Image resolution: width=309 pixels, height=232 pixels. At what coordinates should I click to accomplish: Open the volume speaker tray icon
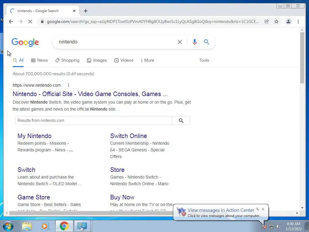pos(279,226)
